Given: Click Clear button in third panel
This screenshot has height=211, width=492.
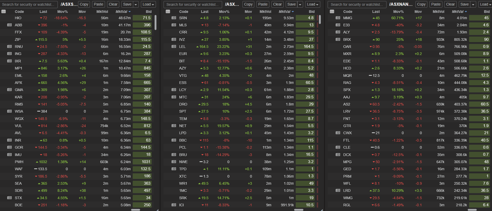Looking at the screenshot, I should tap(450, 4).
